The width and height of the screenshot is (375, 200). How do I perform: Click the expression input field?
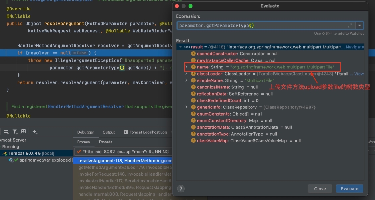[x=261, y=25]
